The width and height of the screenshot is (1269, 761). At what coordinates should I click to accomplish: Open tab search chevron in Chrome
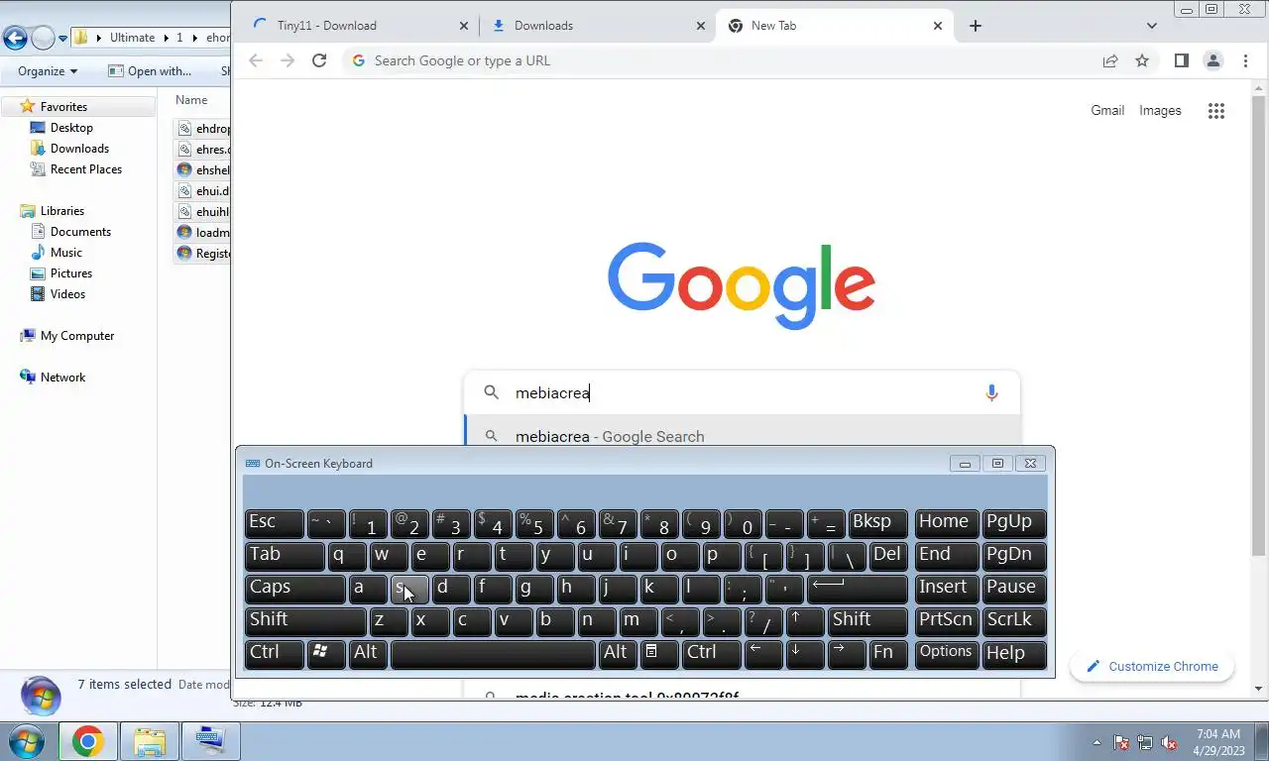pyautogui.click(x=1151, y=26)
